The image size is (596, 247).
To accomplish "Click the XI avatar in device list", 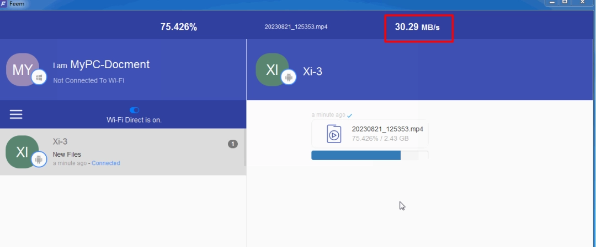I will (22, 152).
